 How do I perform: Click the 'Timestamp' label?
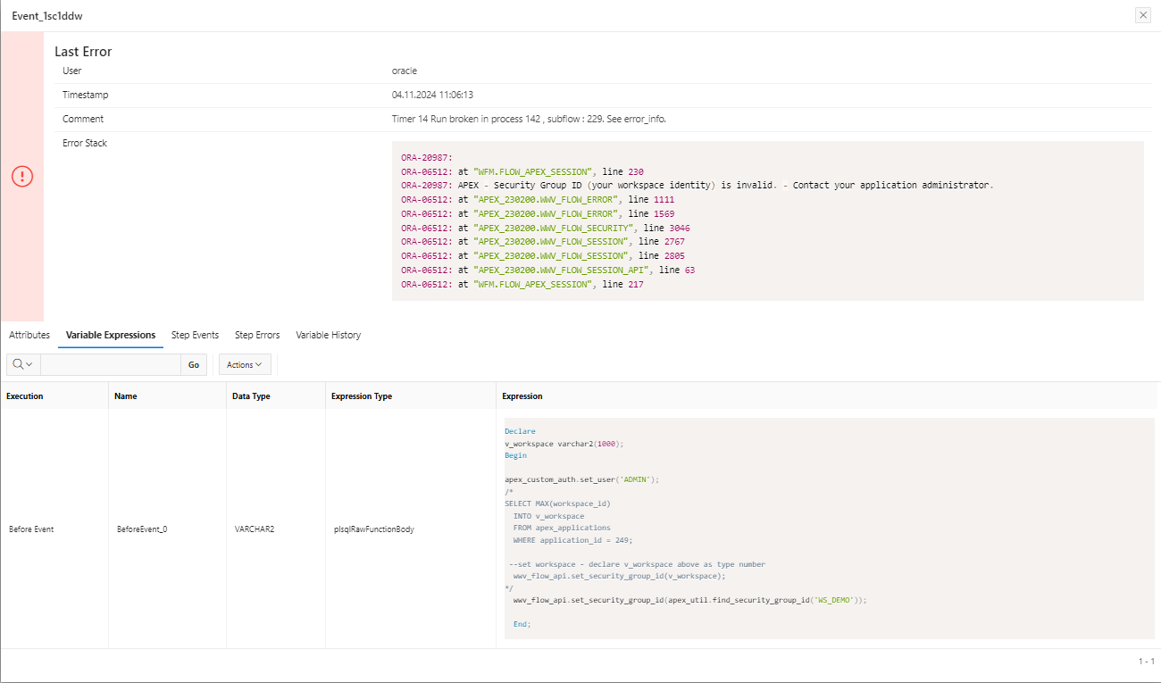point(86,95)
